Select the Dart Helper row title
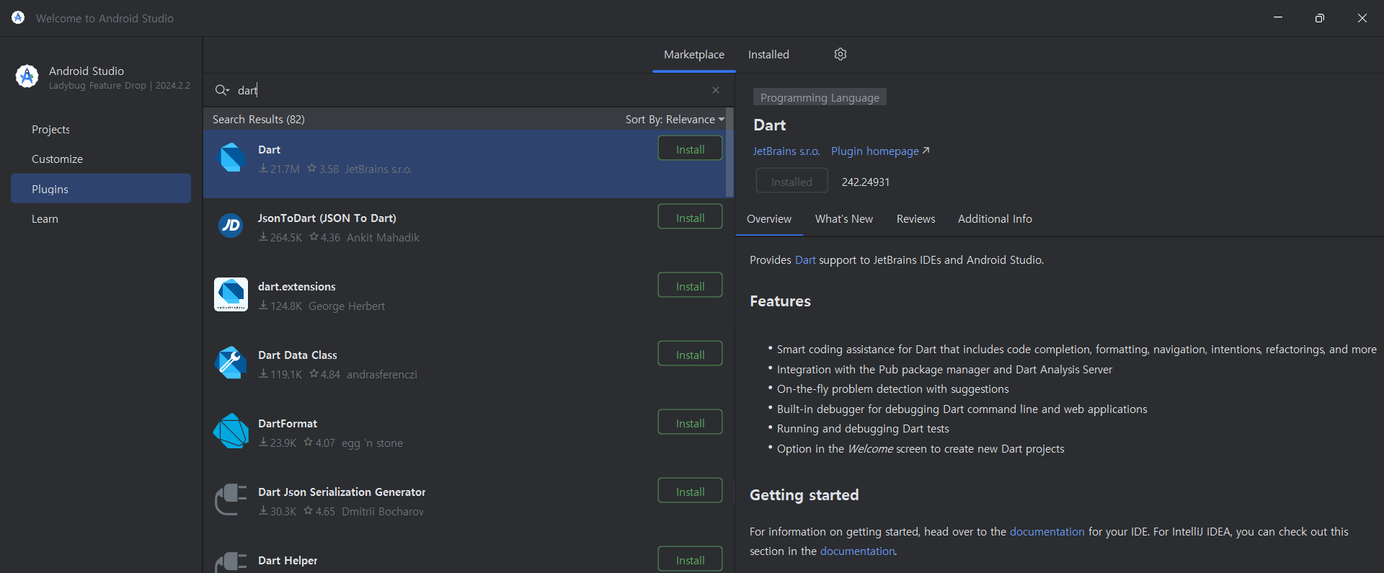1384x573 pixels. coord(288,561)
